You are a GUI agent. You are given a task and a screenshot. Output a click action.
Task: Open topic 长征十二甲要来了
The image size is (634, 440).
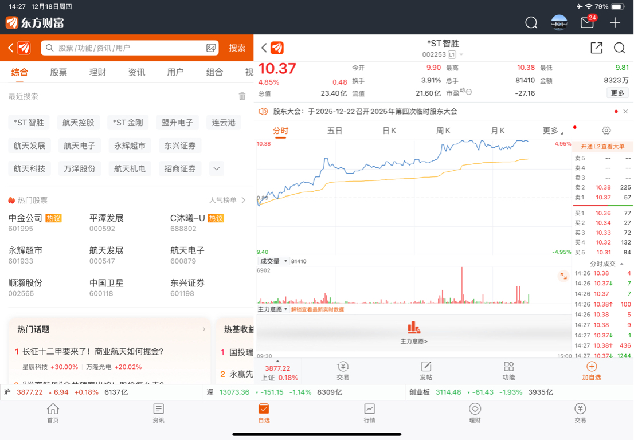click(x=93, y=352)
